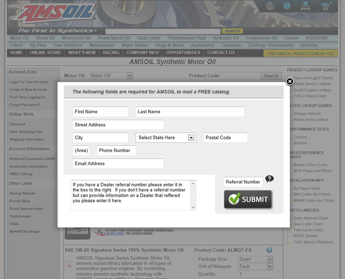This screenshot has width=345, height=279.
Task: Click the blue info icon in the header
Action: (x=287, y=6)
